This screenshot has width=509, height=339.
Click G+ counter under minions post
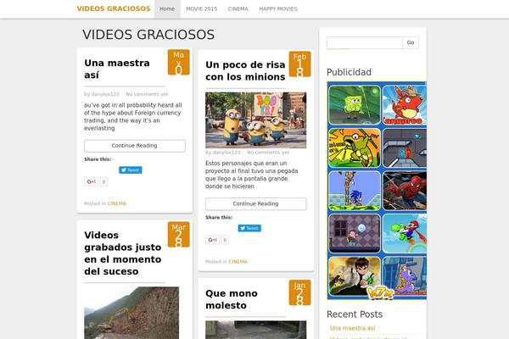(225, 240)
